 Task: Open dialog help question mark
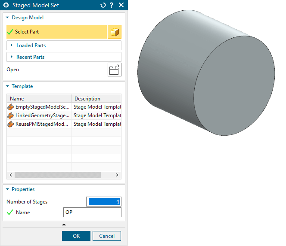coord(112,5)
